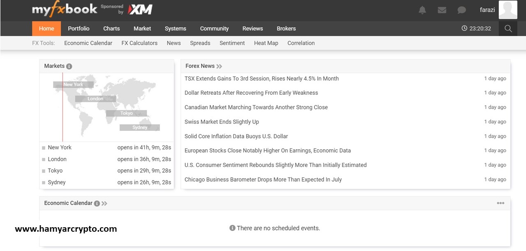
Task: Open the chat speech bubble icon
Action: (x=461, y=10)
